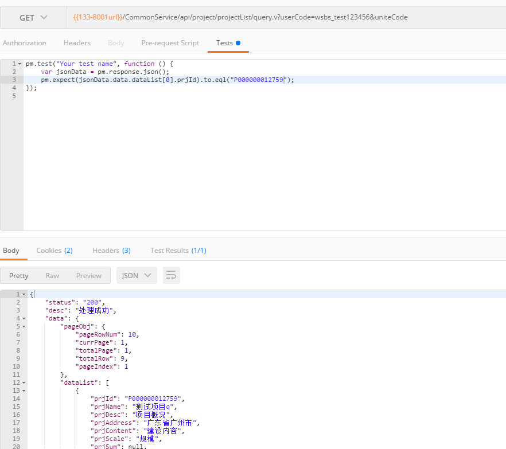
Task: Collapse the "data" object on line 4
Action: pyautogui.click(x=24, y=318)
